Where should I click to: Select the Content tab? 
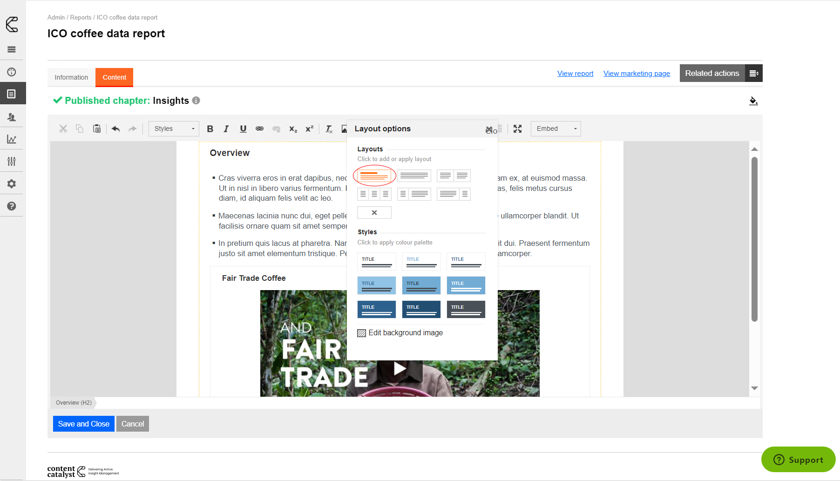114,77
